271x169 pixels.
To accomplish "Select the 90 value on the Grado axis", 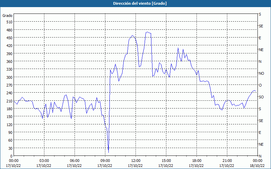I will [x=11, y=132].
